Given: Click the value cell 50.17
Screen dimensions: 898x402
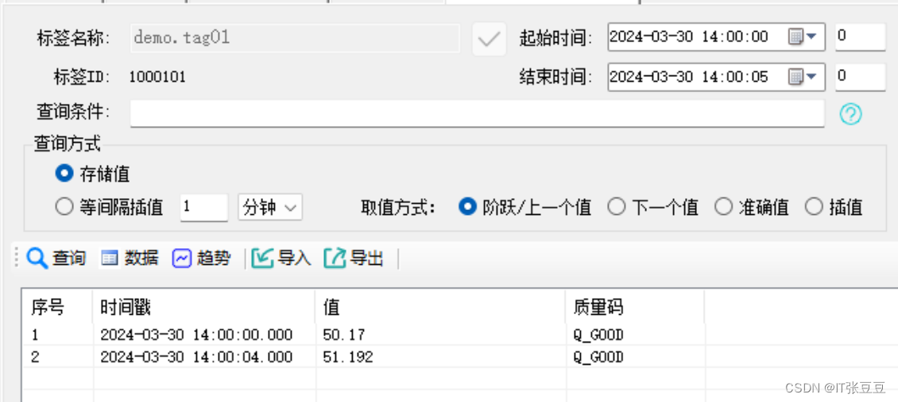Looking at the screenshot, I should pos(343,335).
